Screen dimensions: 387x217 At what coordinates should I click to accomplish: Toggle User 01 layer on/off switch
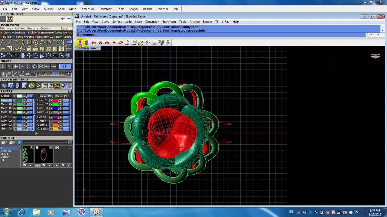pos(66,101)
